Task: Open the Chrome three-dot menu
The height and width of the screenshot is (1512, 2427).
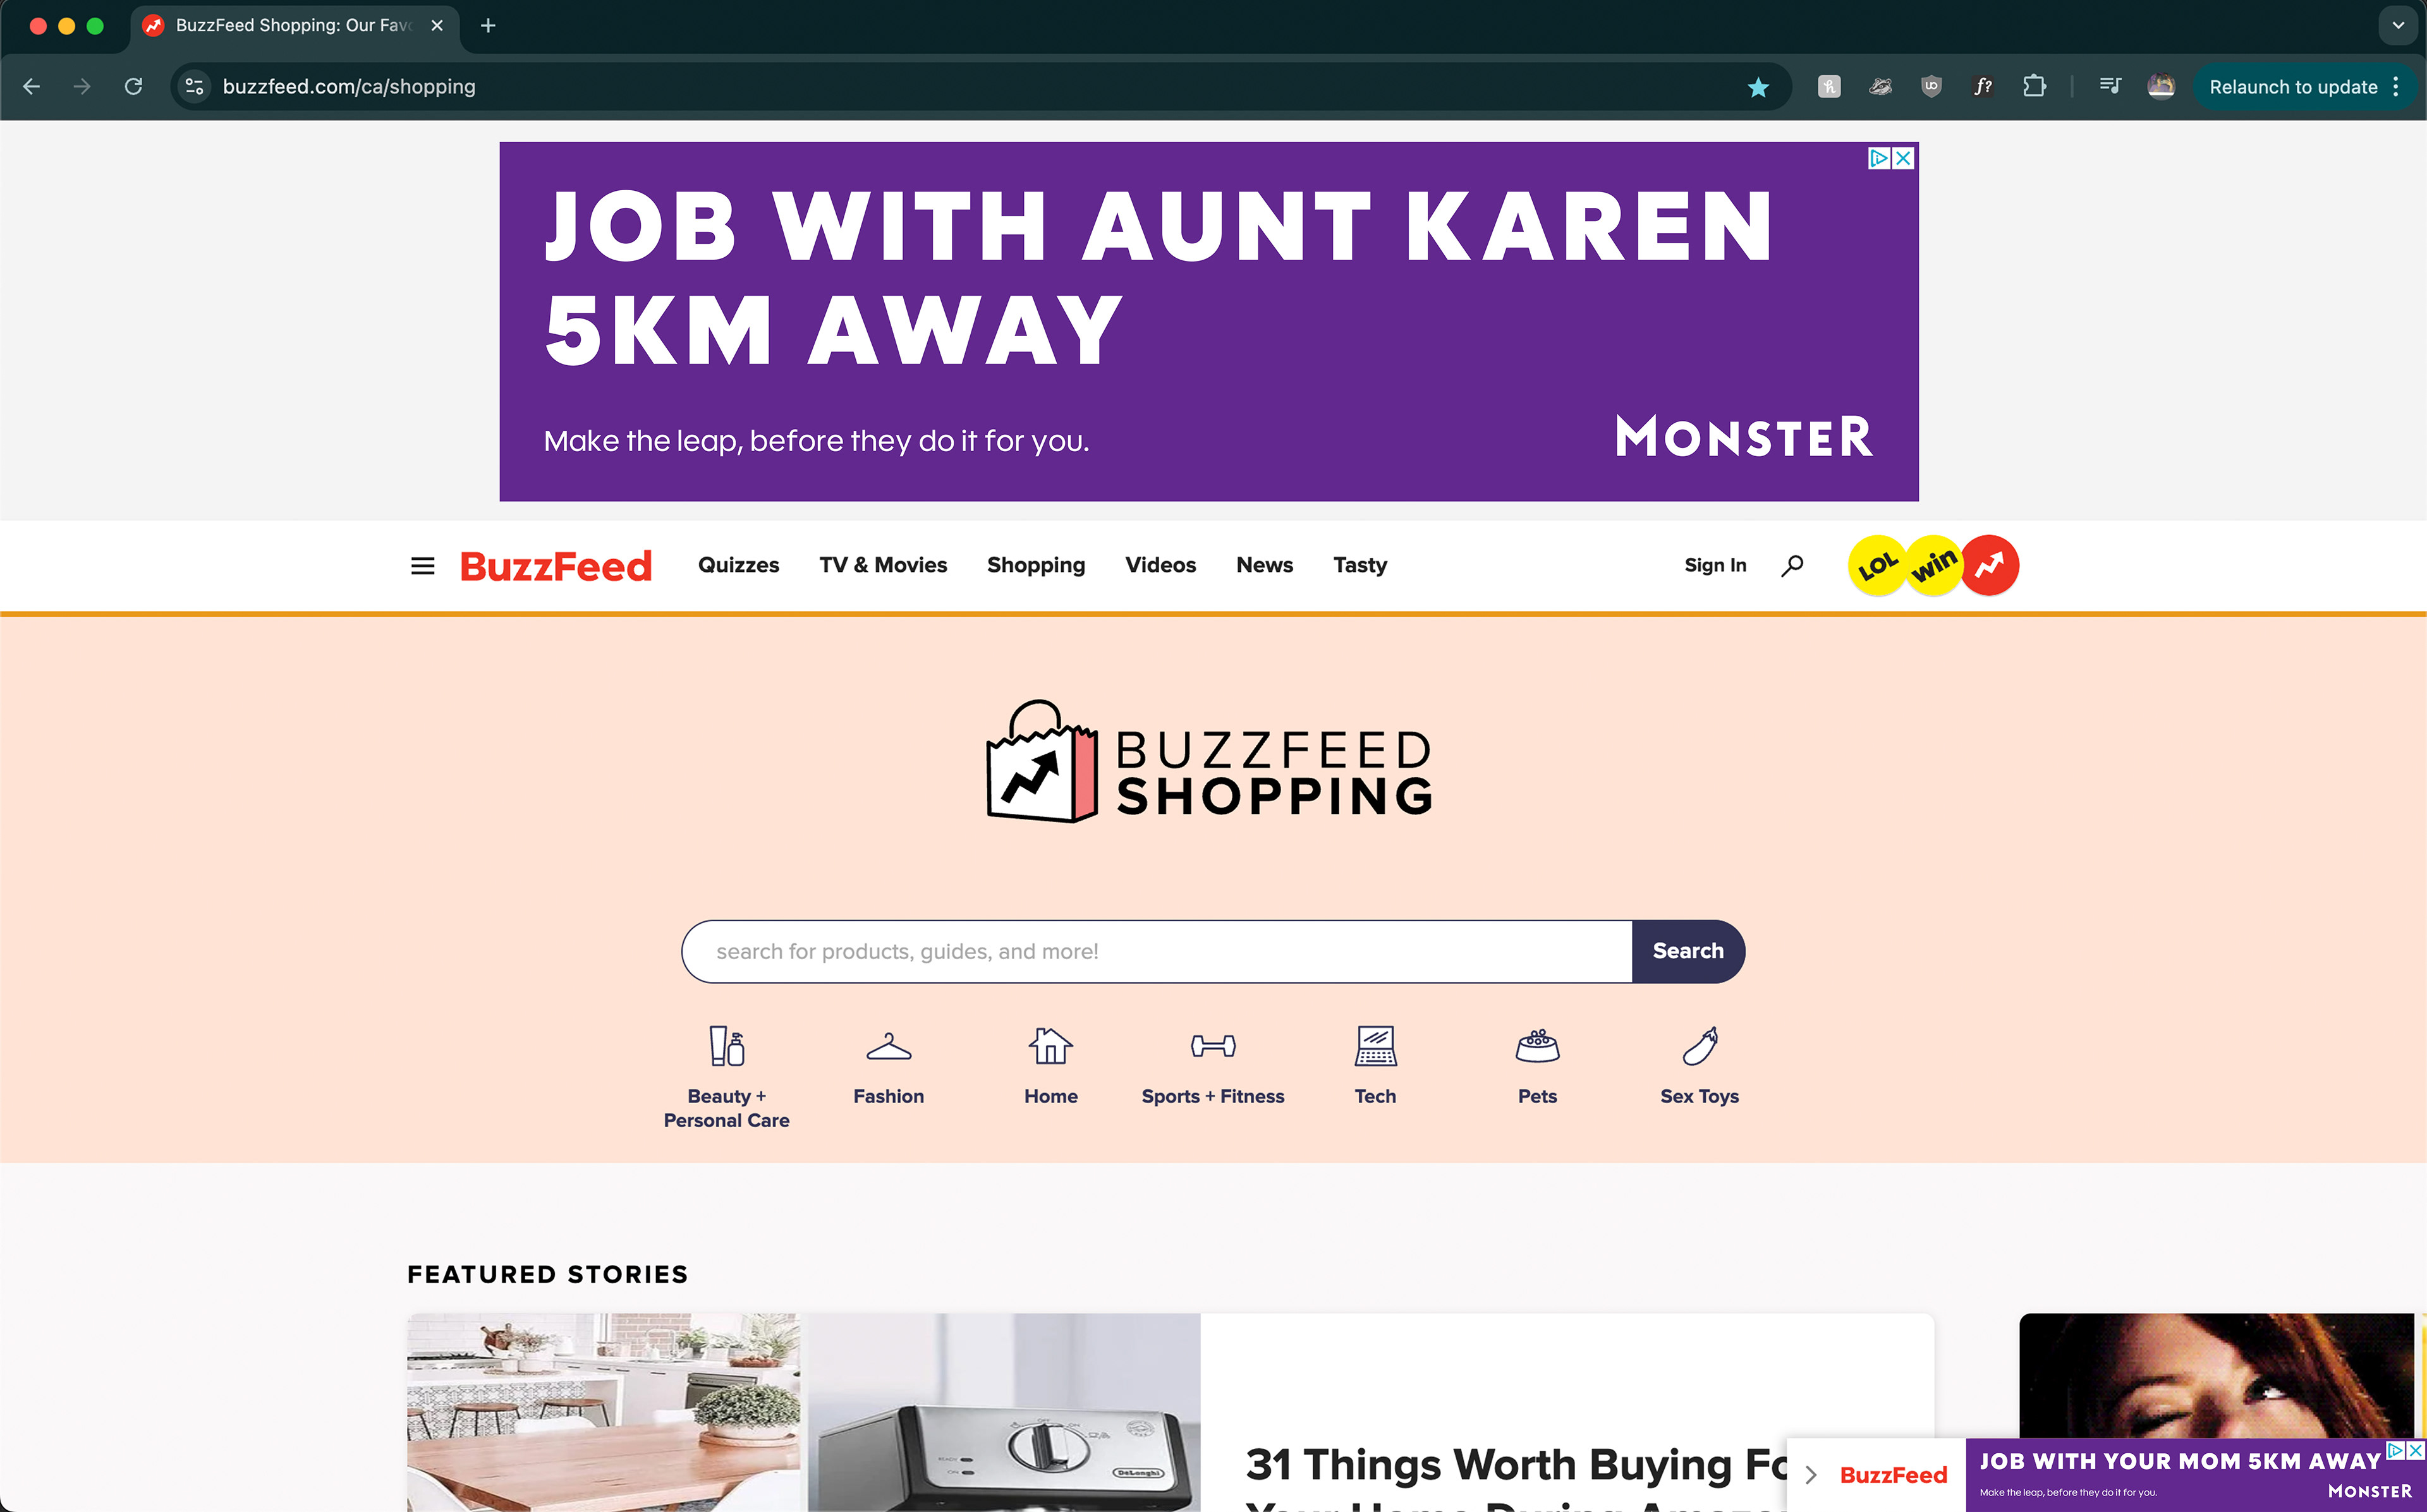Action: coord(2396,87)
